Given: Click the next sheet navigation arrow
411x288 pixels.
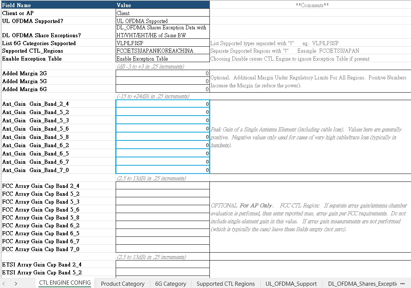Looking at the screenshot, I should (x=15, y=283).
